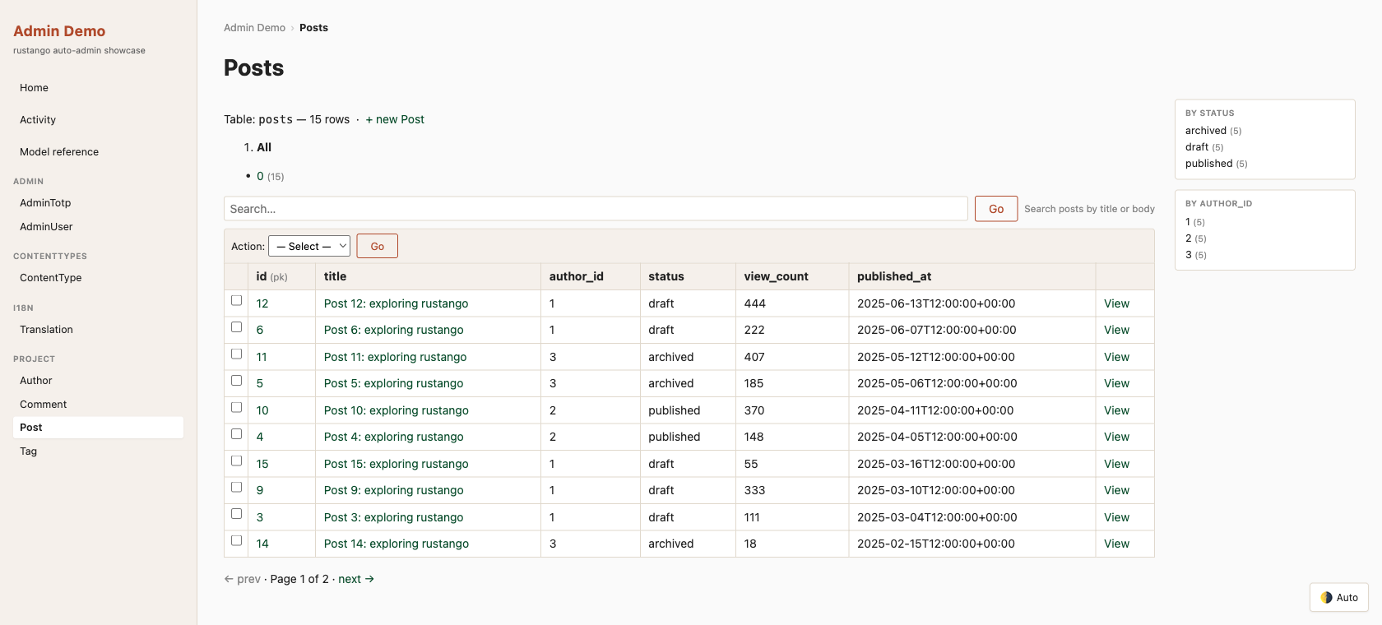
Task: Open the Action select dropdown
Action: coord(309,246)
